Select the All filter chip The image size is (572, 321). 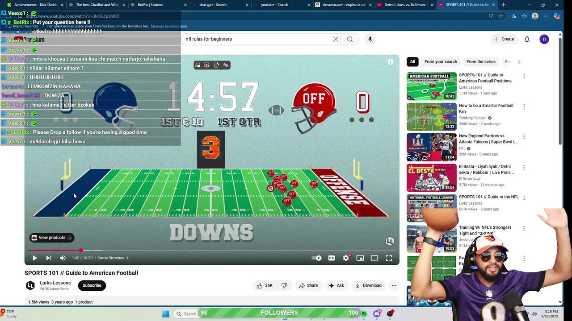[x=412, y=62]
